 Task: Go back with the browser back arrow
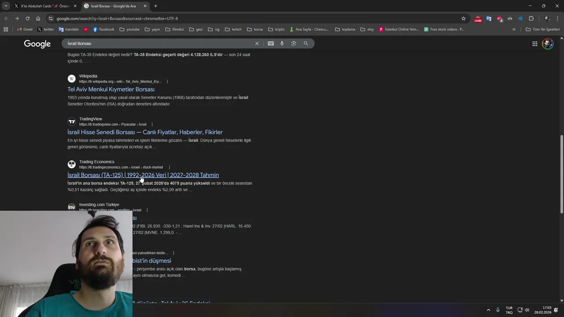pos(6,18)
